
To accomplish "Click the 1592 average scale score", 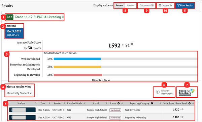I will pos(114,45).
